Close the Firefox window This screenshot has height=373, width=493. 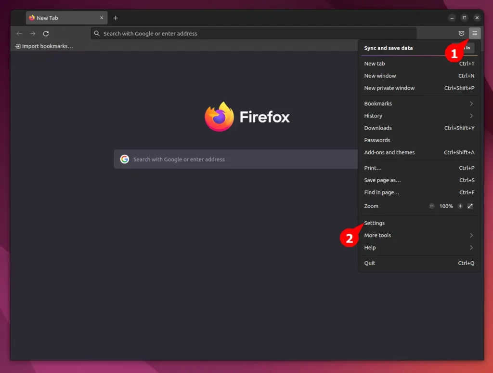click(x=477, y=18)
